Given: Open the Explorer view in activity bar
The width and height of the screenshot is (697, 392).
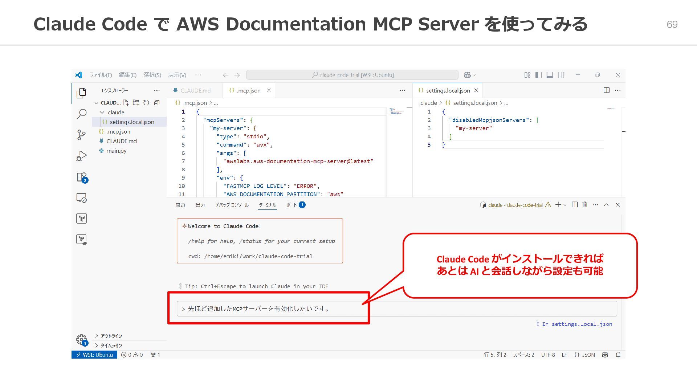Looking at the screenshot, I should click(x=82, y=93).
